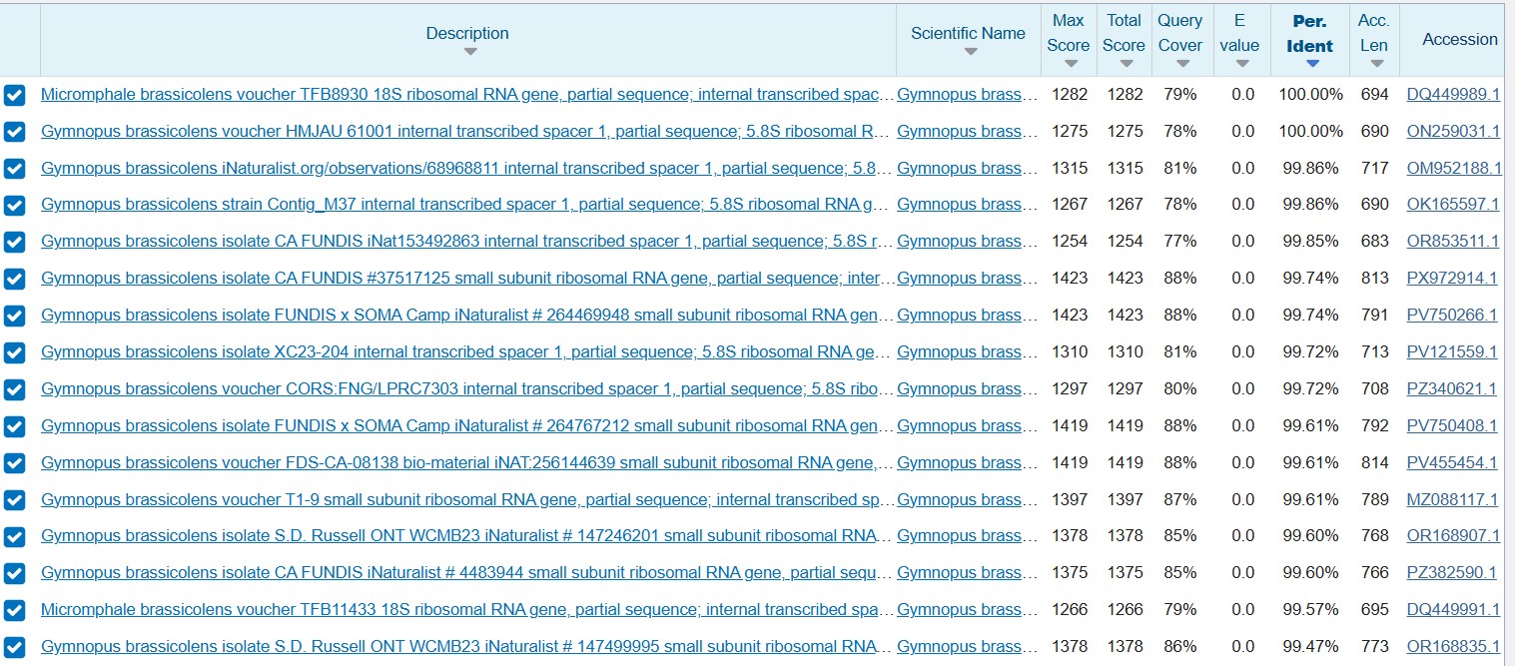The image size is (1515, 666).
Task: Open Gymnopus brassicolens strain Contig_M37 description
Action: (464, 205)
